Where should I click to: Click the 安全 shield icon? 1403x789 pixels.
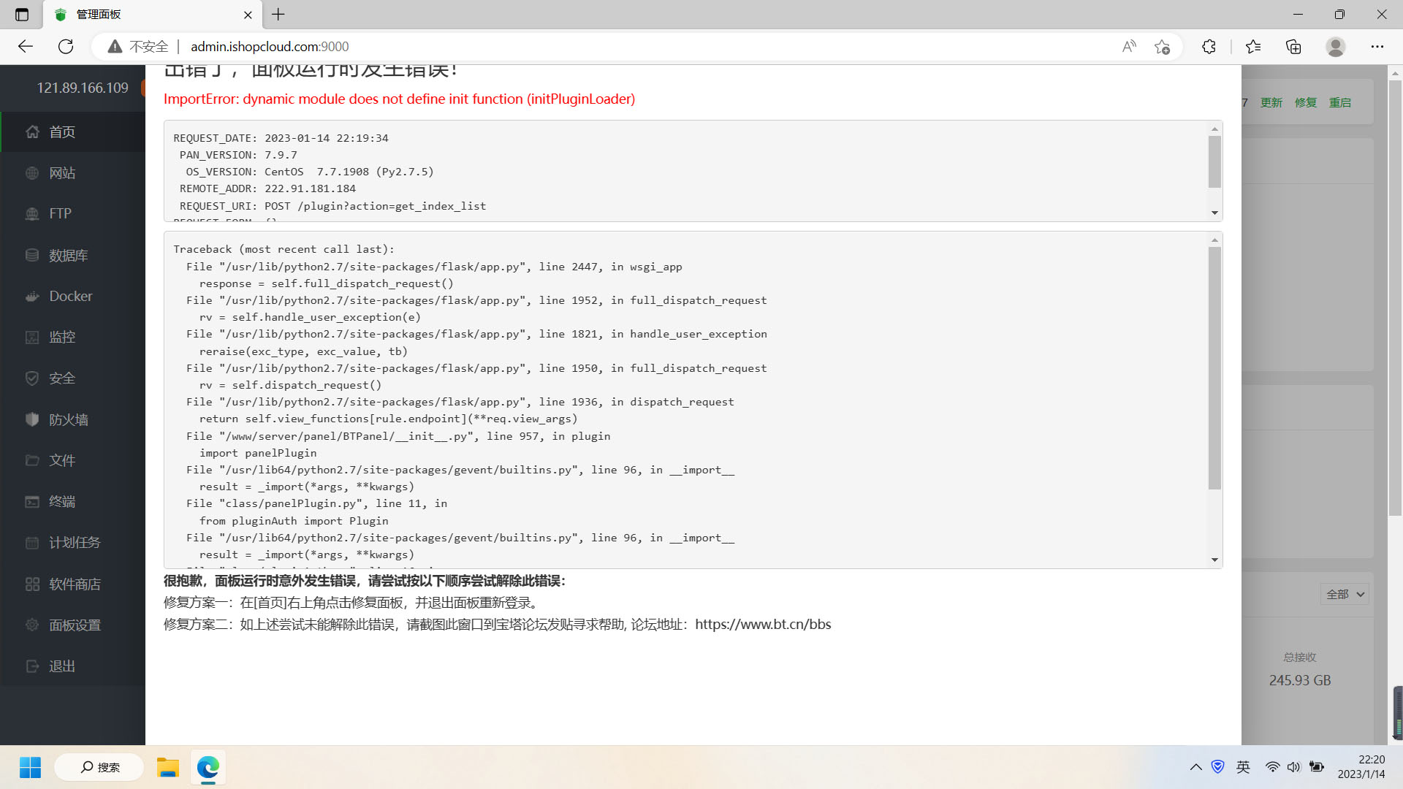click(32, 378)
